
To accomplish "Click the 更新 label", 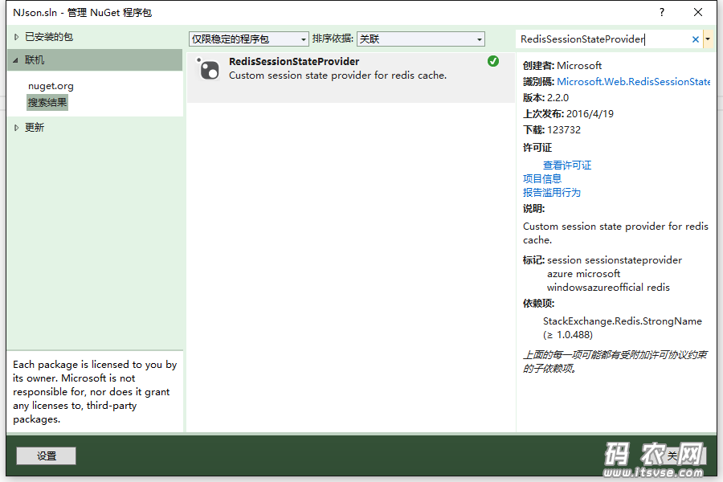I will [x=35, y=128].
